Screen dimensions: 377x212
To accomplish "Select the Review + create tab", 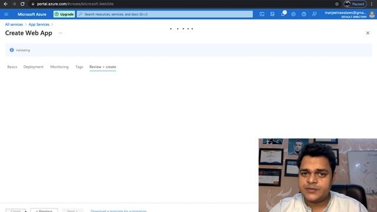I will (102, 67).
